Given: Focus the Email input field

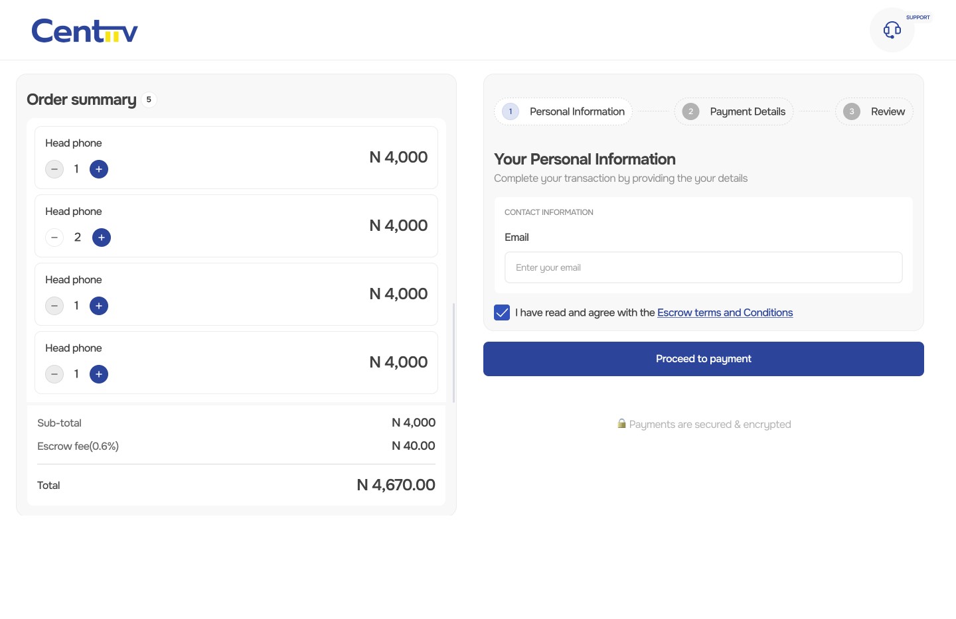Looking at the screenshot, I should tap(703, 267).
